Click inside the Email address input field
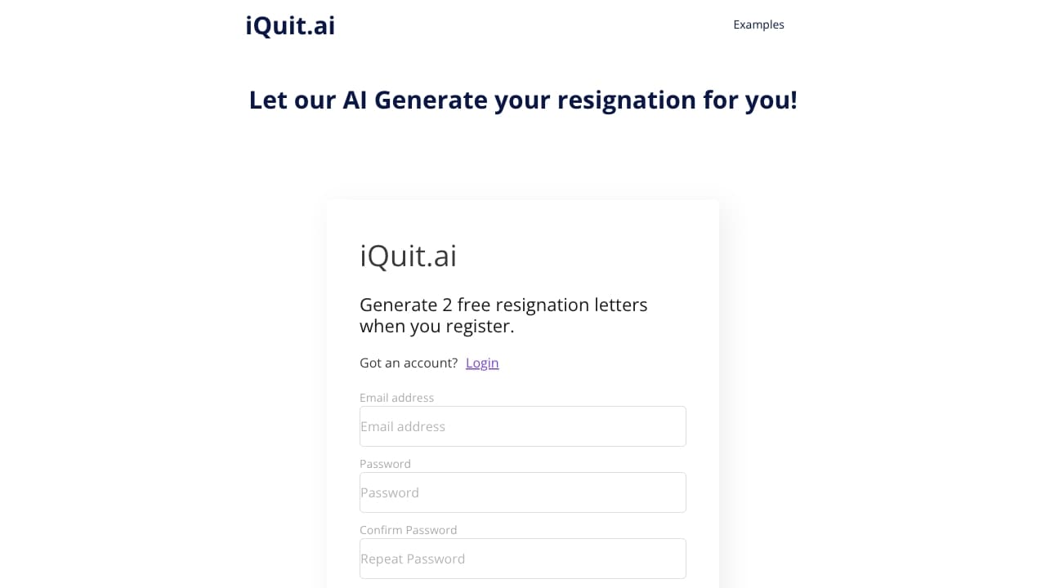1046x588 pixels. 522,425
